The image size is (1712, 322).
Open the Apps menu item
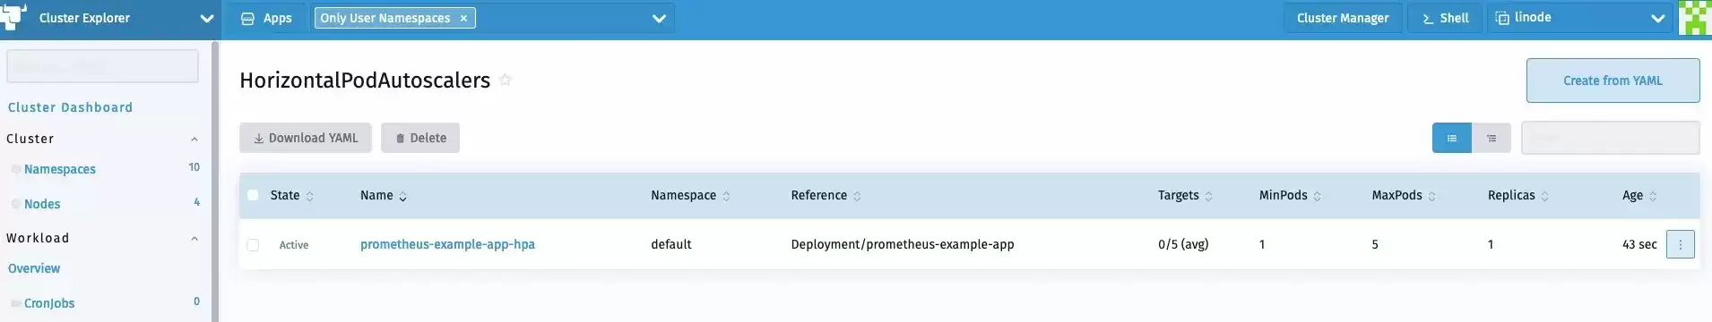point(267,18)
